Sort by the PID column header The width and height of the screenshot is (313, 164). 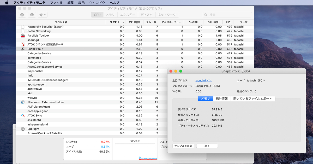[x=228, y=22]
